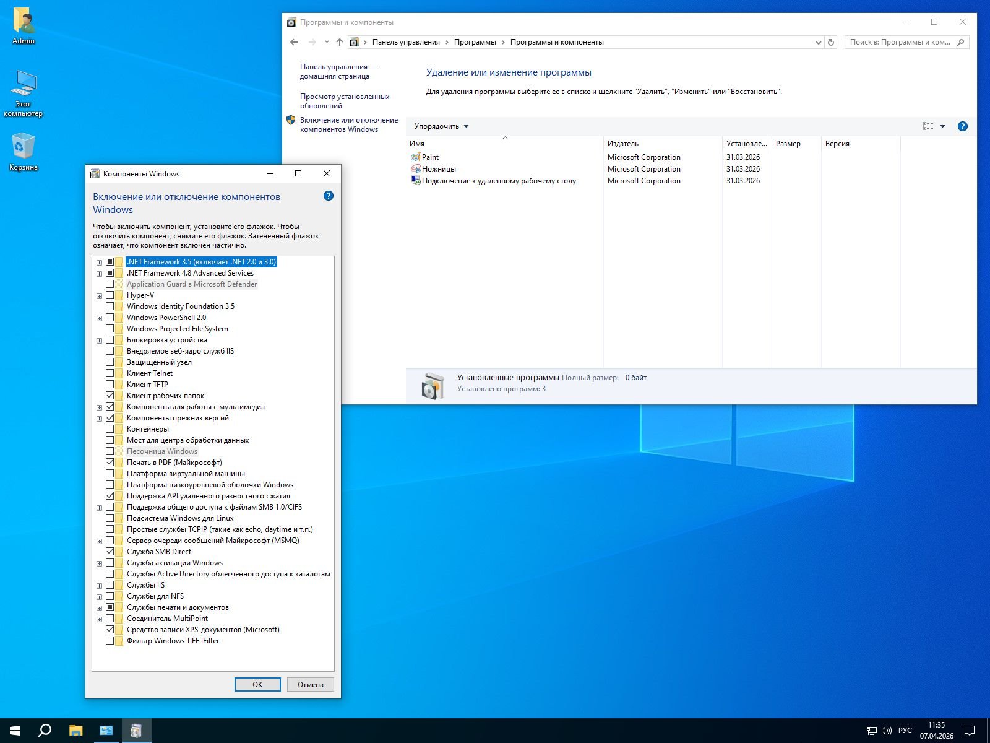Click the refresh button in address bar
990x743 pixels.
831,42
